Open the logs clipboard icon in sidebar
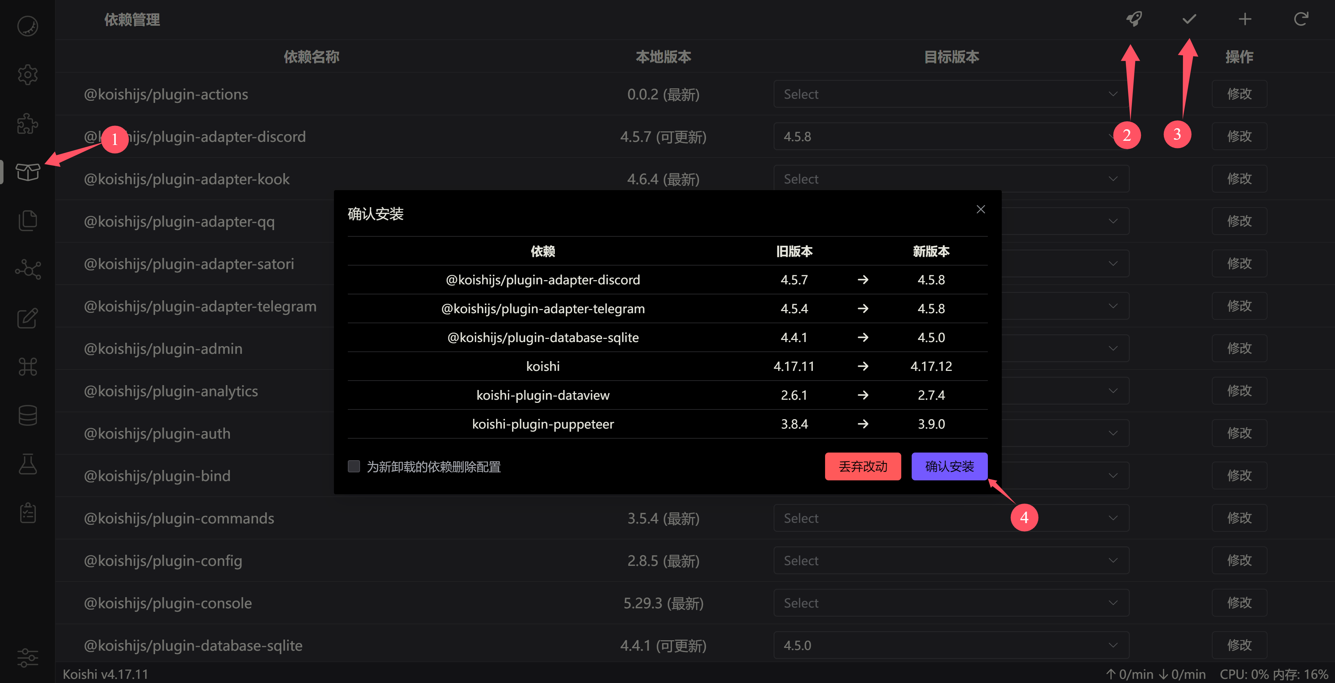Viewport: 1335px width, 683px height. pyautogui.click(x=27, y=513)
